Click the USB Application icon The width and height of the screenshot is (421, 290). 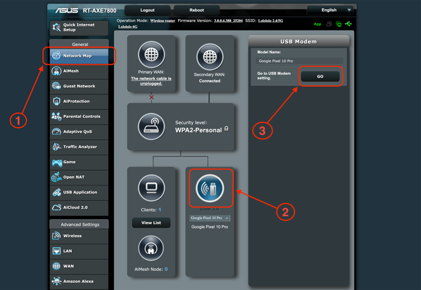pyautogui.click(x=56, y=192)
